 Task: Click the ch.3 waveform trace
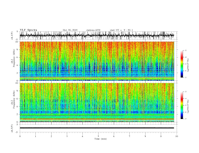click(x=97, y=128)
